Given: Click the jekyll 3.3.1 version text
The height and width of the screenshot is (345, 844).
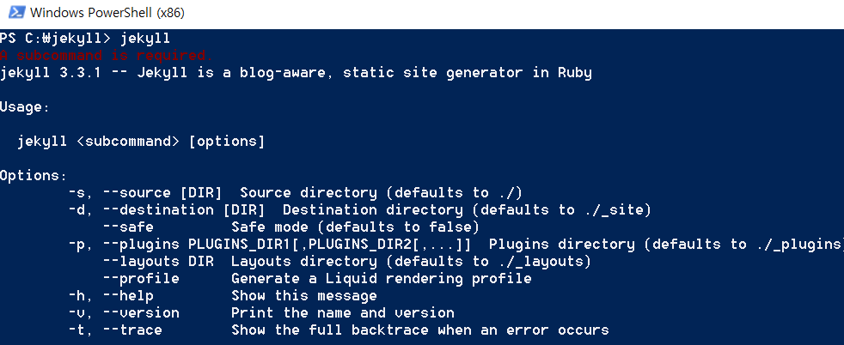Looking at the screenshot, I should click(x=51, y=73).
